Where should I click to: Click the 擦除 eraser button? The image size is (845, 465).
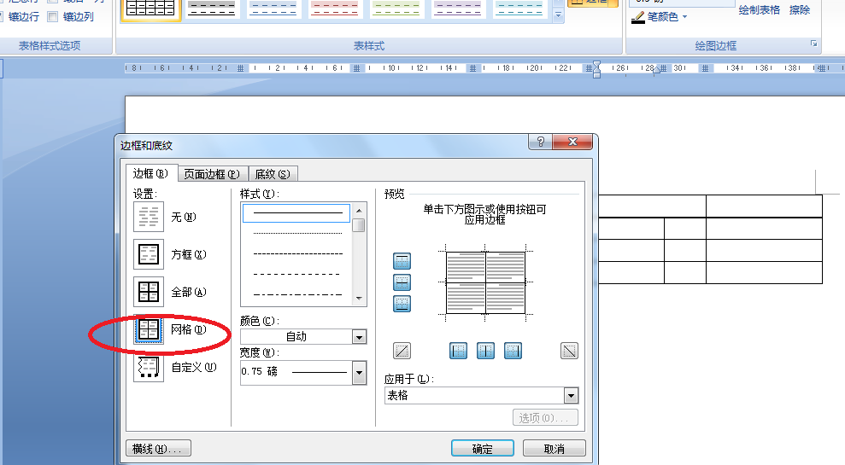[x=799, y=9]
